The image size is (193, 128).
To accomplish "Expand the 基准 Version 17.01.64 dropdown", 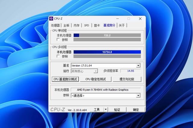I will (138, 66).
